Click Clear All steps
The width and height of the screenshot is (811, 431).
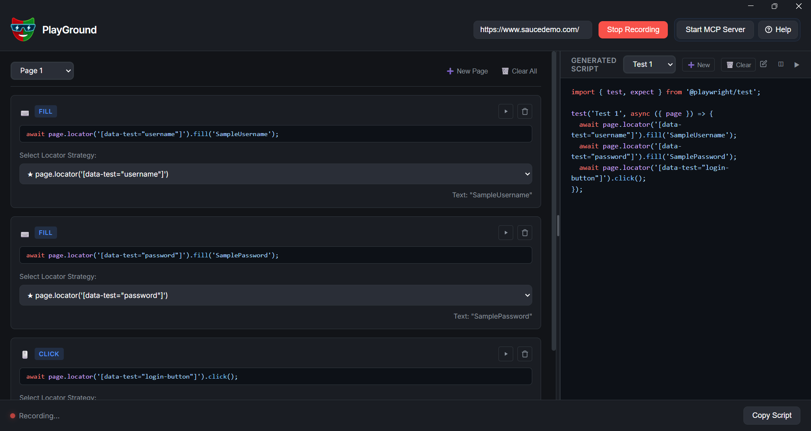[520, 71]
